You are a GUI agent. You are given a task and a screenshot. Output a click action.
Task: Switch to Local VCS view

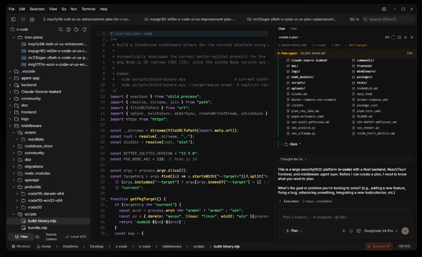click(76, 236)
